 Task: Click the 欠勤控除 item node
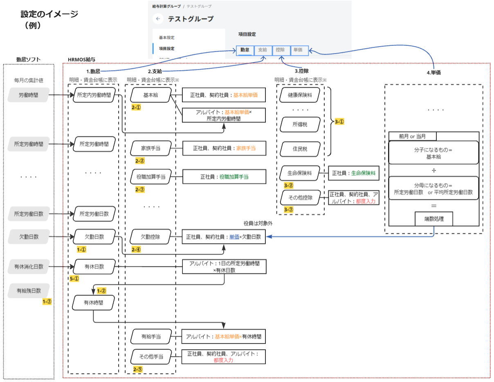[150, 237]
